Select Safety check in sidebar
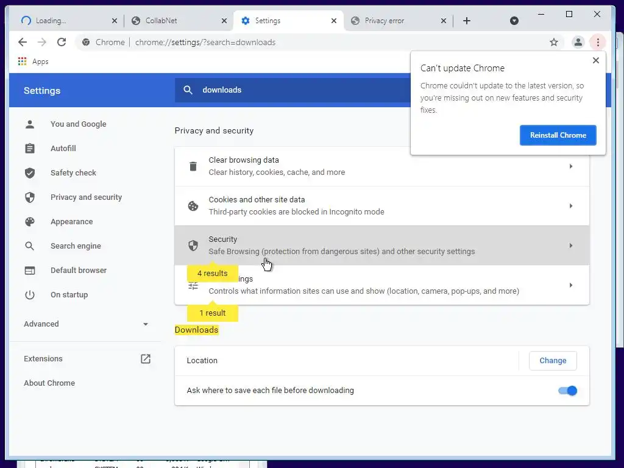This screenshot has width=624, height=468. 73,172
